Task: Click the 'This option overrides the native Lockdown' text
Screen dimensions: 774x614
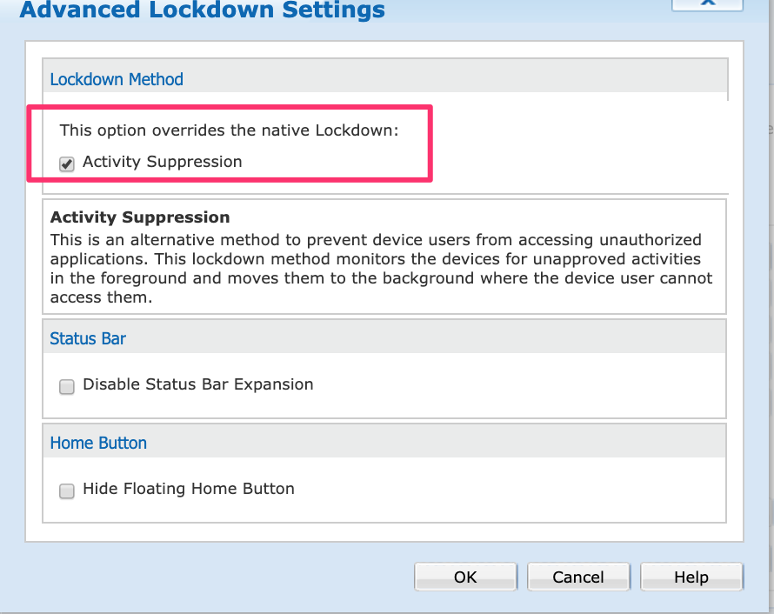Action: (229, 131)
